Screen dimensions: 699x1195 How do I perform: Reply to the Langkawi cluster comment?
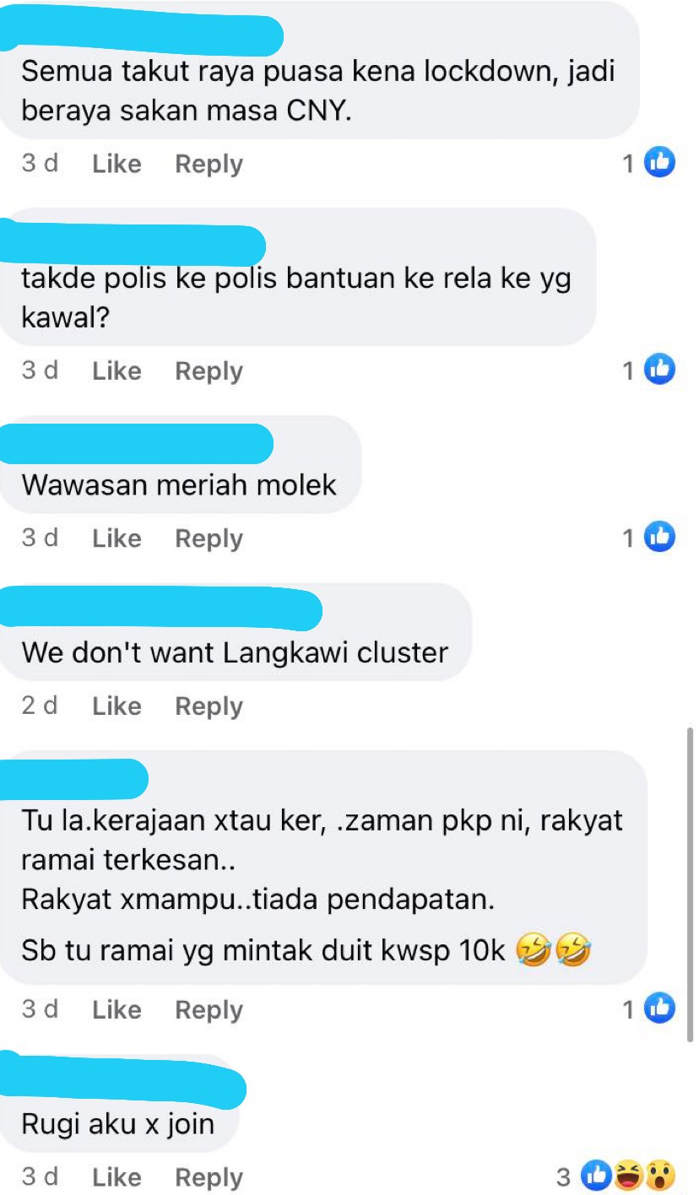pos(209,706)
